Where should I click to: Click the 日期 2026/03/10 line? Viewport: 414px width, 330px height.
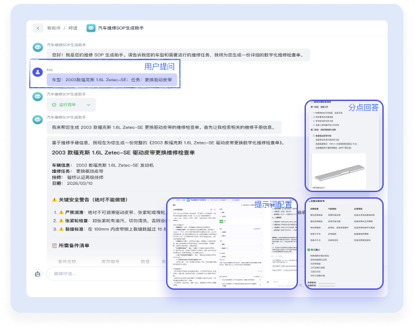pos(72,183)
